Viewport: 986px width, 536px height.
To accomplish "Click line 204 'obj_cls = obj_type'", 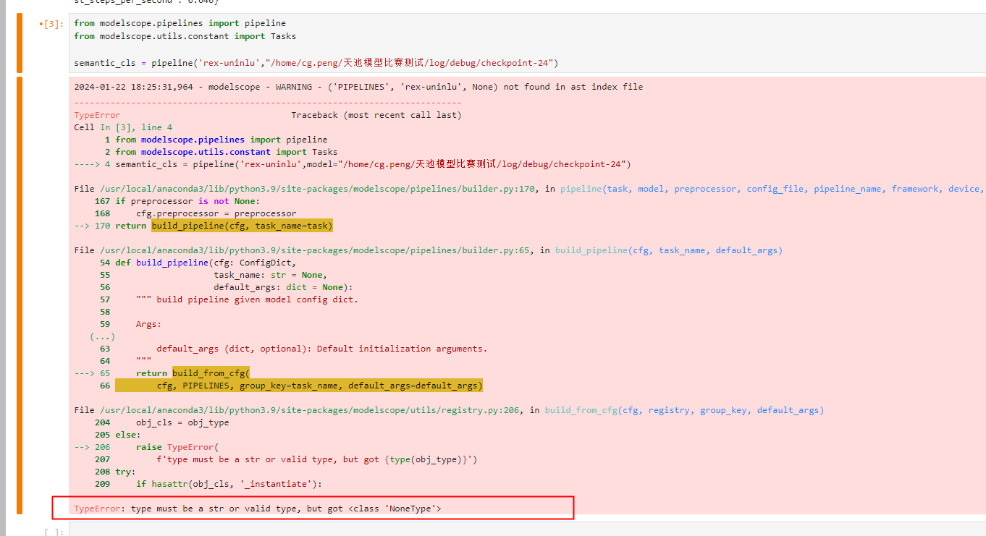I will (161, 422).
